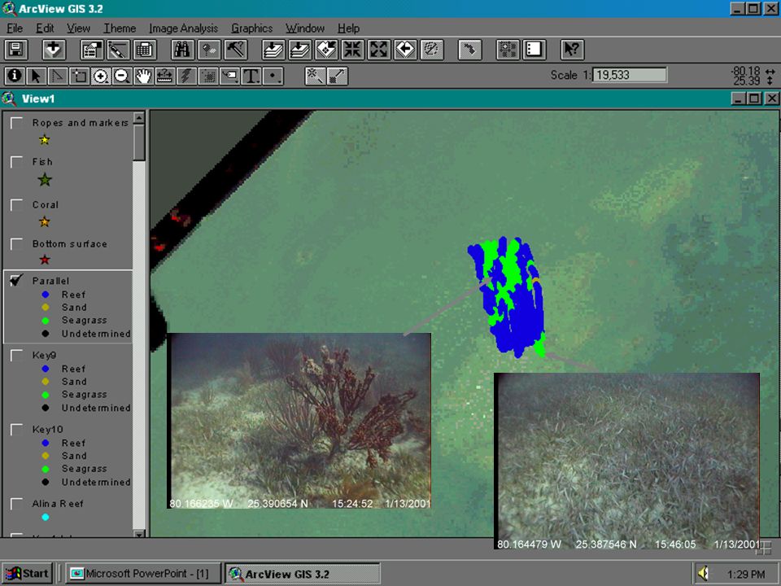Go back with Zoom to Previous Extent button
This screenshot has width=781, height=586.
point(405,50)
